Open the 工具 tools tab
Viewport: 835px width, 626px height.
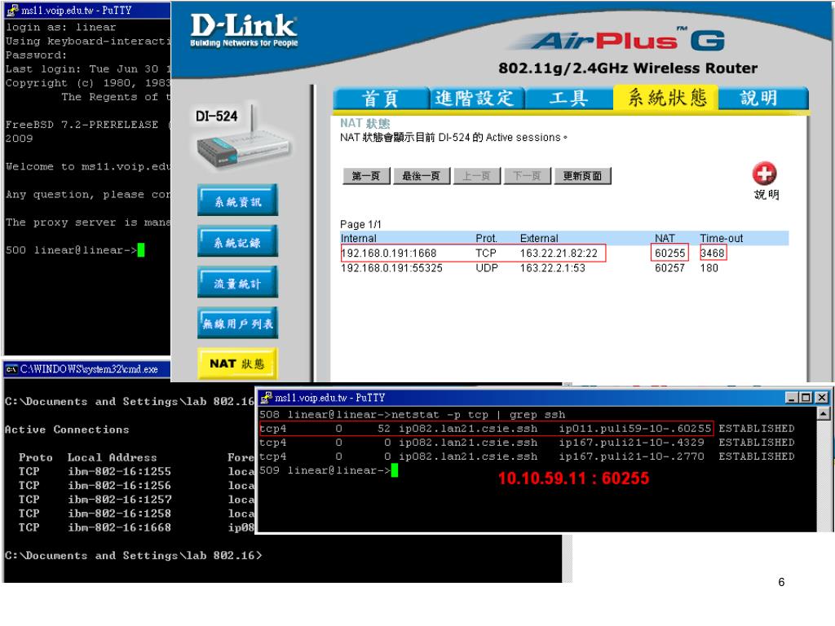click(x=569, y=98)
